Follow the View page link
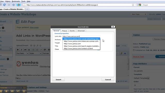 [x=34, y=27]
